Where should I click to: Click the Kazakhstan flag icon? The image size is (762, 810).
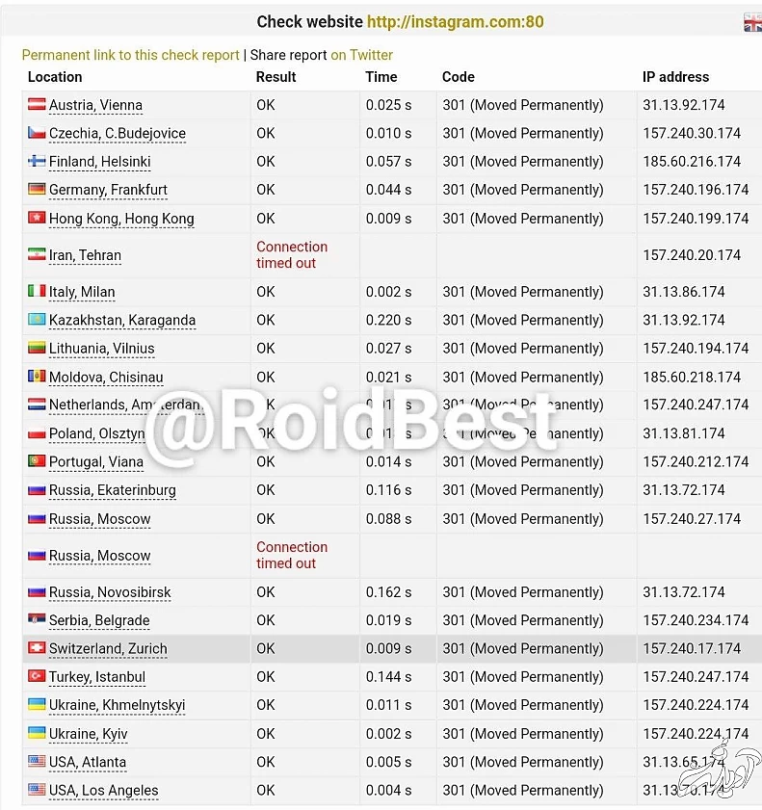point(37,320)
